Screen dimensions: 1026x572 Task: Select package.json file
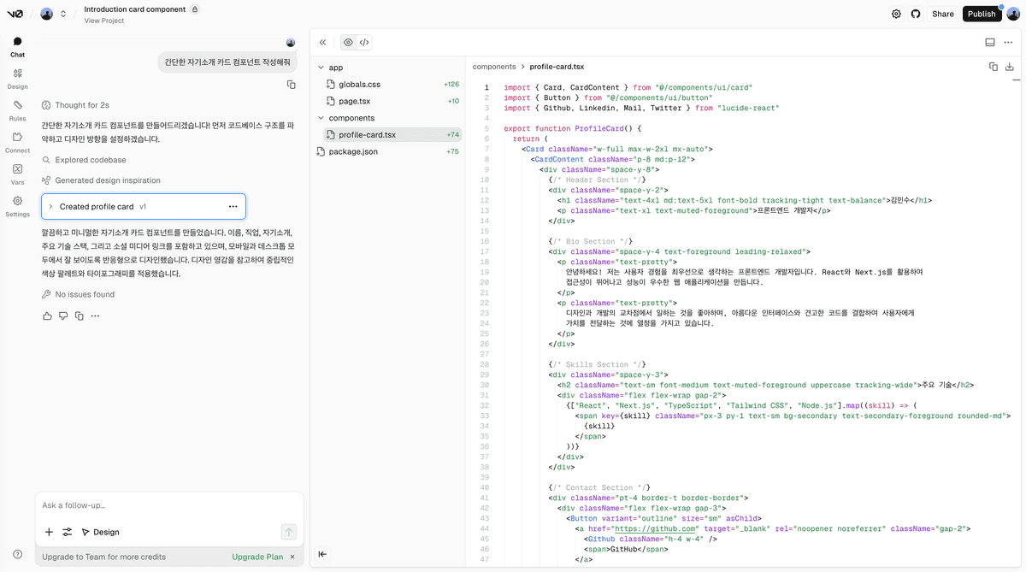click(x=353, y=151)
